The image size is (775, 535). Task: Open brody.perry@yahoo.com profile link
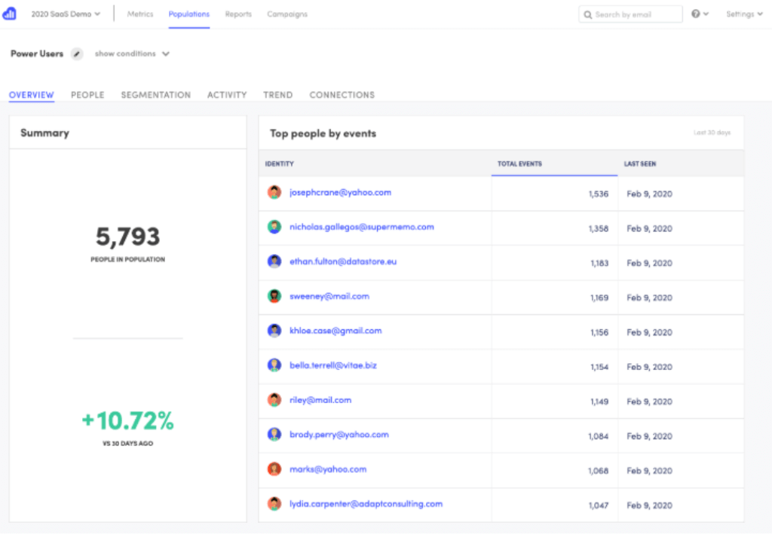click(339, 435)
